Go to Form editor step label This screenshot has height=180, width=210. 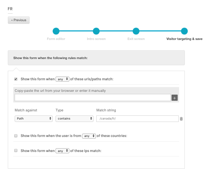pos(56,39)
